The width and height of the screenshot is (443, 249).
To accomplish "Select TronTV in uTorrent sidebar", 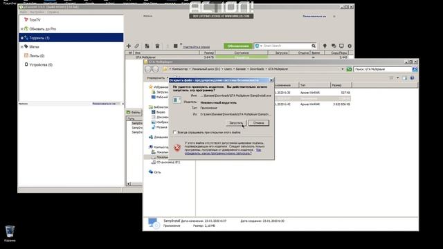I will (x=35, y=20).
